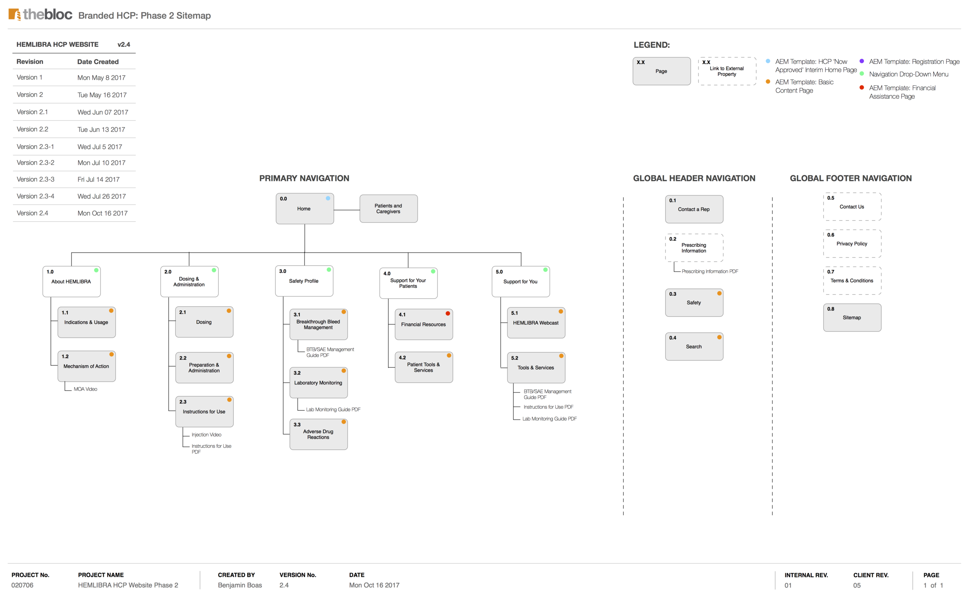974x600 pixels.
Task: Select 2.2 Preparation & Administration box
Action: pos(204,368)
